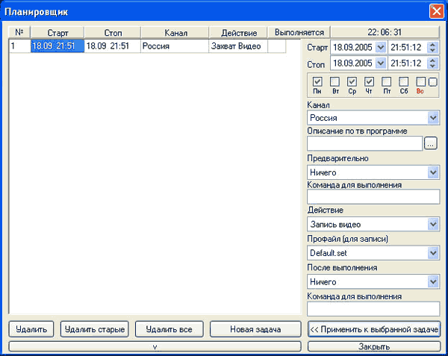Open the TV program browse button (…)
Screen dimensions: 448x356
point(431,143)
